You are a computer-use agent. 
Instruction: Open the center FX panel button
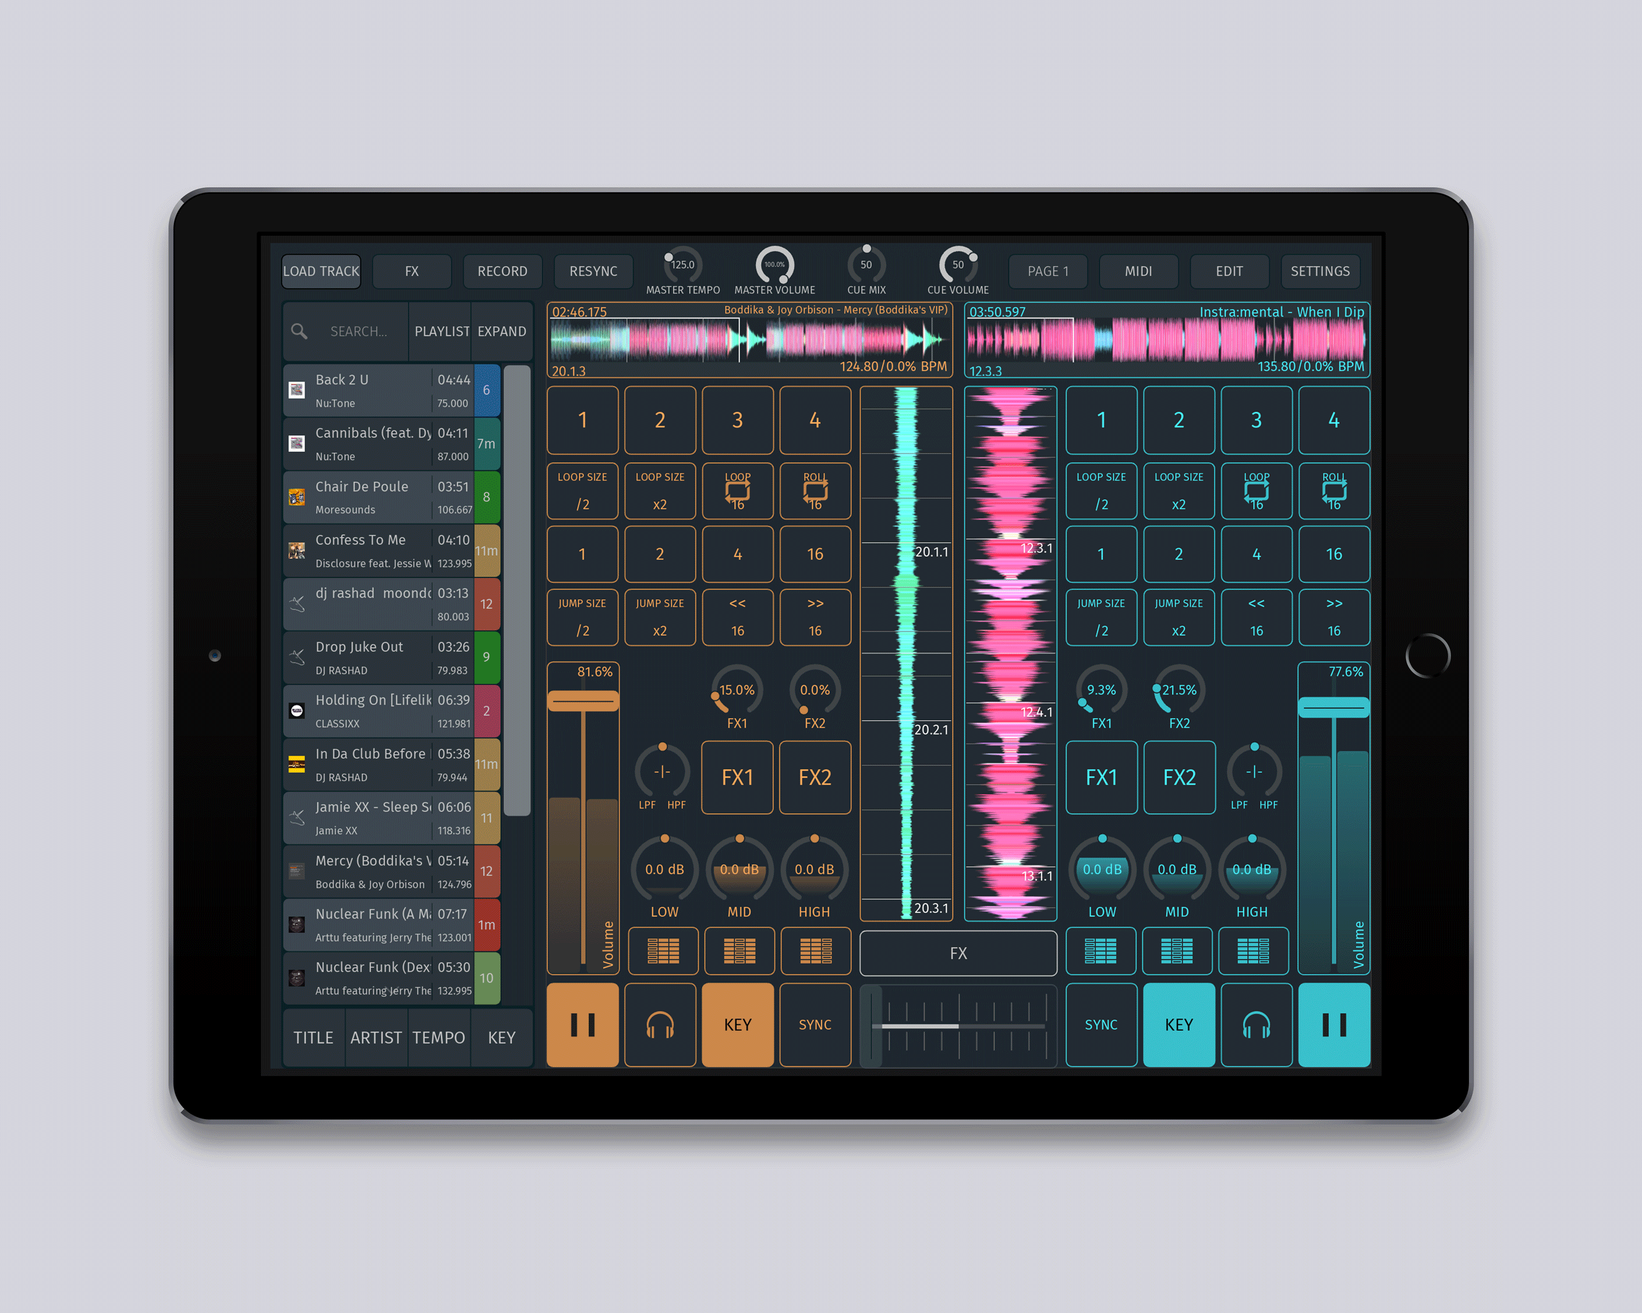coord(958,953)
